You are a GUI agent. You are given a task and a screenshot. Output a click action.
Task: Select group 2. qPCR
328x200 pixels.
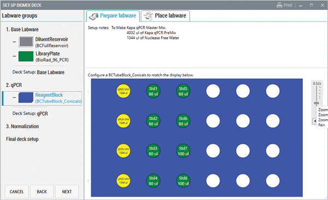[x=14, y=85]
